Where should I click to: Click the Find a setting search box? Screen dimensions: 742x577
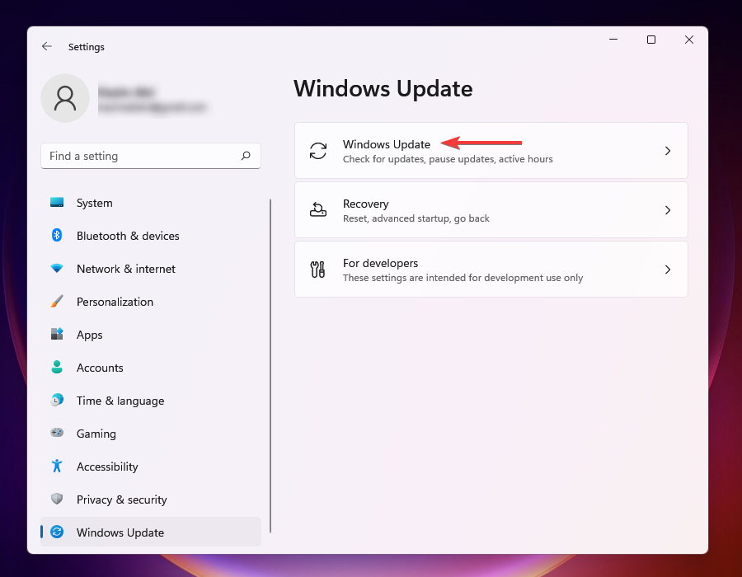[151, 156]
